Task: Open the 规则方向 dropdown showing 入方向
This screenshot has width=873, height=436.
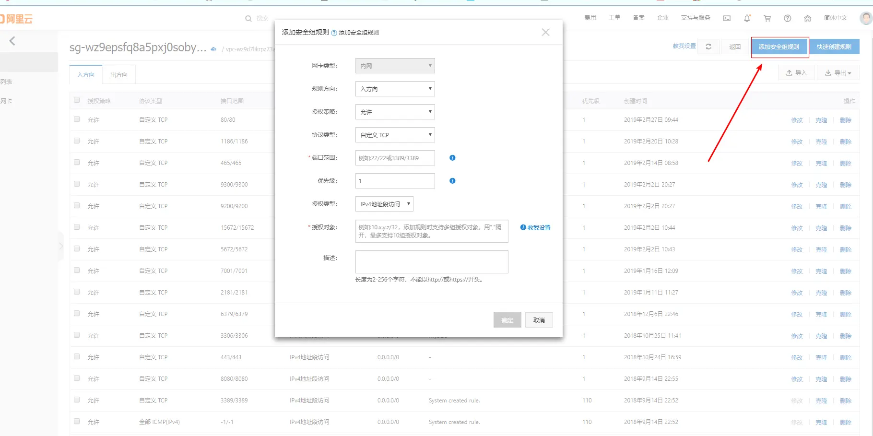Action: tap(394, 89)
